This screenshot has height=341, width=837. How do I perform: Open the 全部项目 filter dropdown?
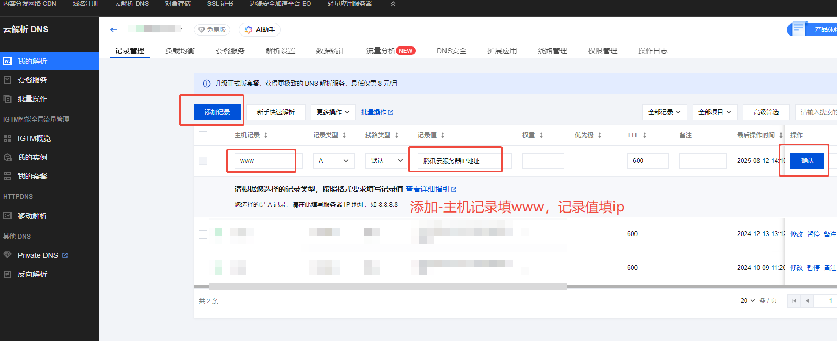tap(715, 112)
